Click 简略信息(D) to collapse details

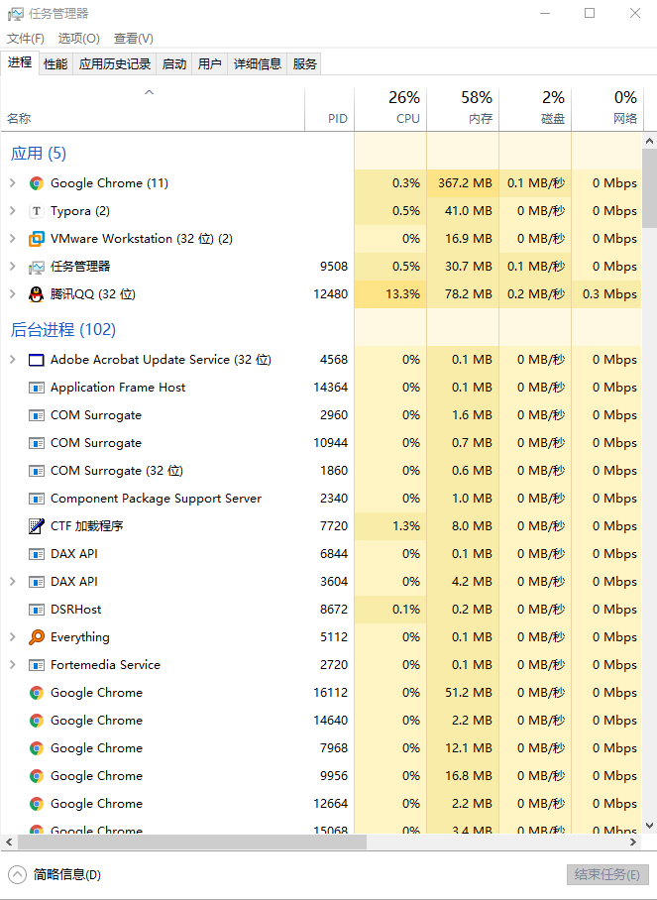coord(55,875)
